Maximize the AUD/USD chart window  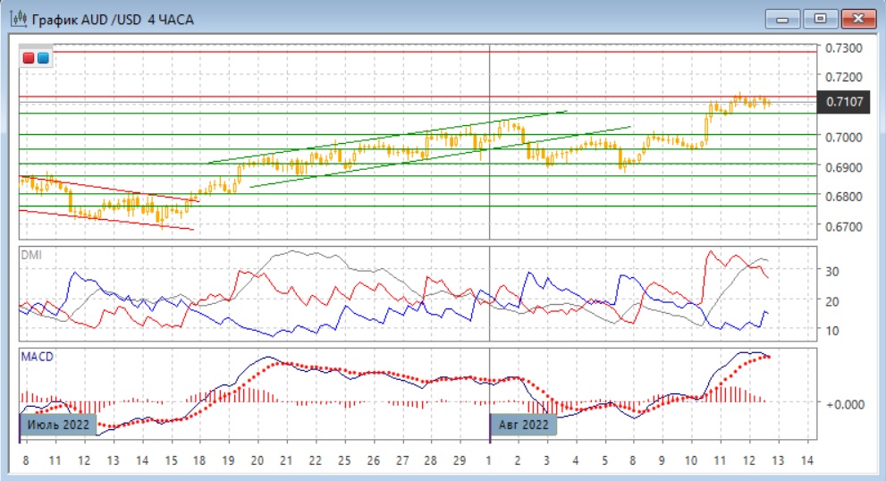coord(818,18)
